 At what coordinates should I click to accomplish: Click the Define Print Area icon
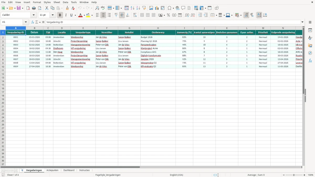click(x=196, y=8)
